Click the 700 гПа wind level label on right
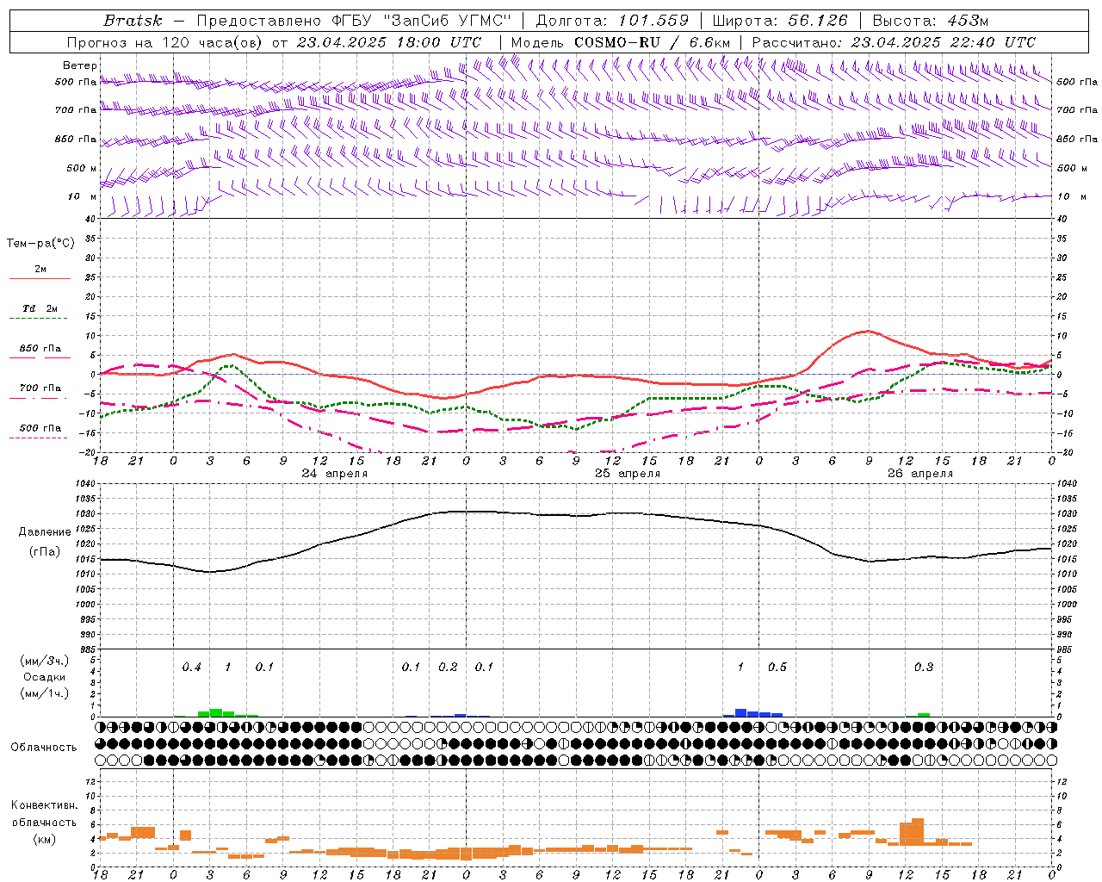This screenshot has width=1102, height=882. tap(1077, 110)
